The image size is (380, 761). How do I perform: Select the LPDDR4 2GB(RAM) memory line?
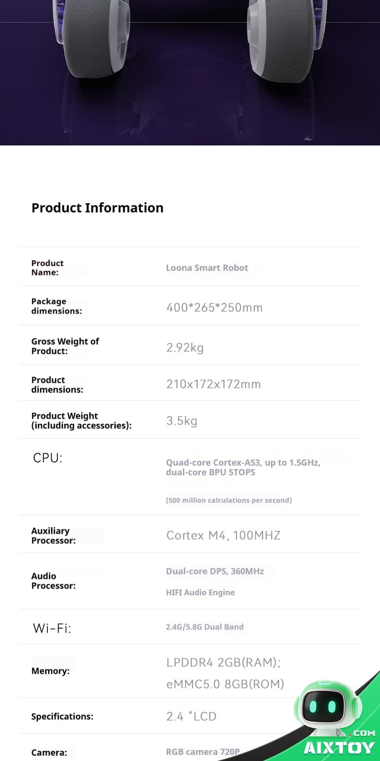pos(224,662)
